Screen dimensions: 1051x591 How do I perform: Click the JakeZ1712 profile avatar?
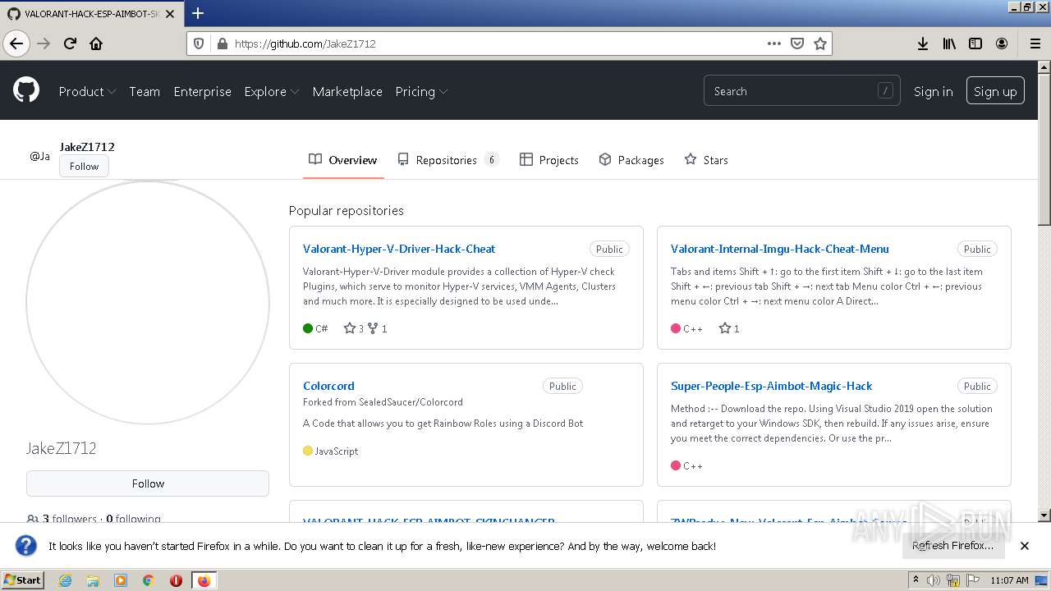click(148, 303)
